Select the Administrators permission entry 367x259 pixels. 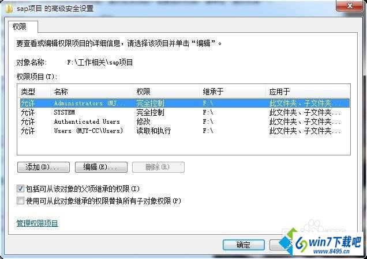pos(183,103)
